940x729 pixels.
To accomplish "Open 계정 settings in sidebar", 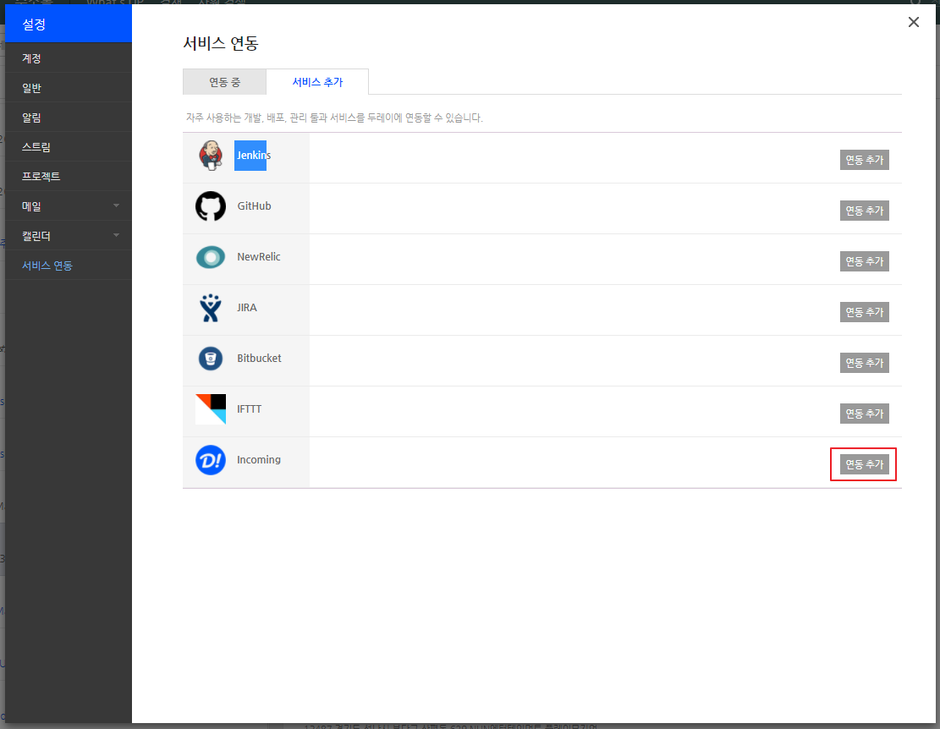I will point(69,58).
